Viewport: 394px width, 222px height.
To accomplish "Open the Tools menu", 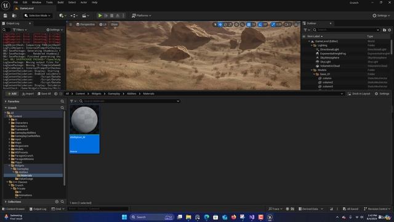I will point(49,2).
